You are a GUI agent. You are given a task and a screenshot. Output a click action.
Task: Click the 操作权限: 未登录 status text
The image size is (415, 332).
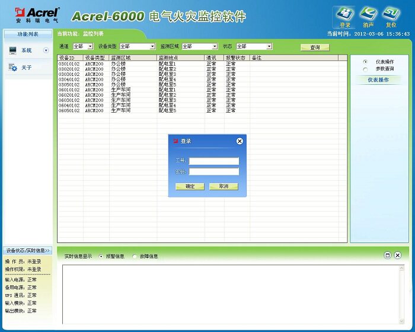pyautogui.click(x=23, y=269)
